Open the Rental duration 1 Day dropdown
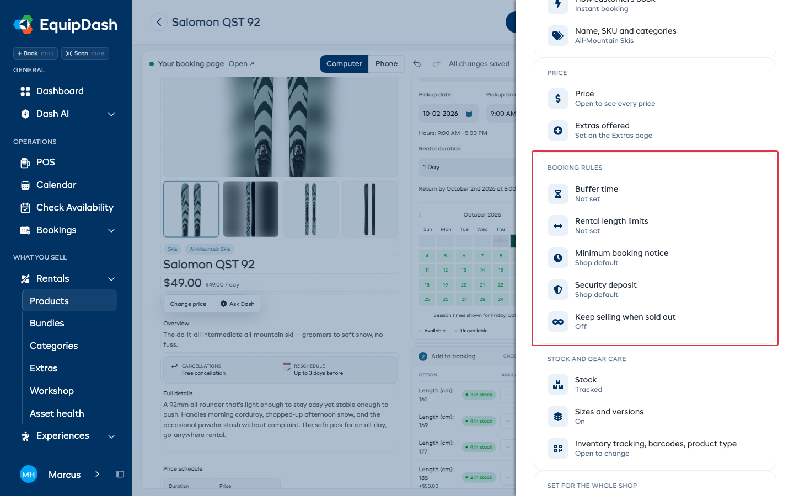 pyautogui.click(x=468, y=167)
